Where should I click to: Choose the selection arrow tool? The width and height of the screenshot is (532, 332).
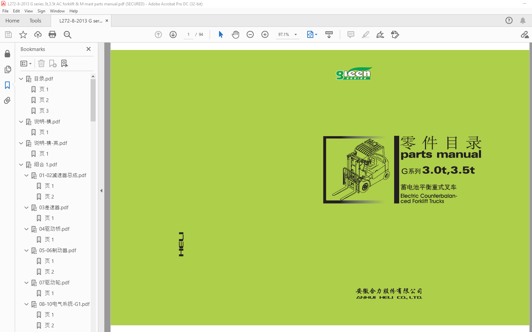(x=221, y=35)
